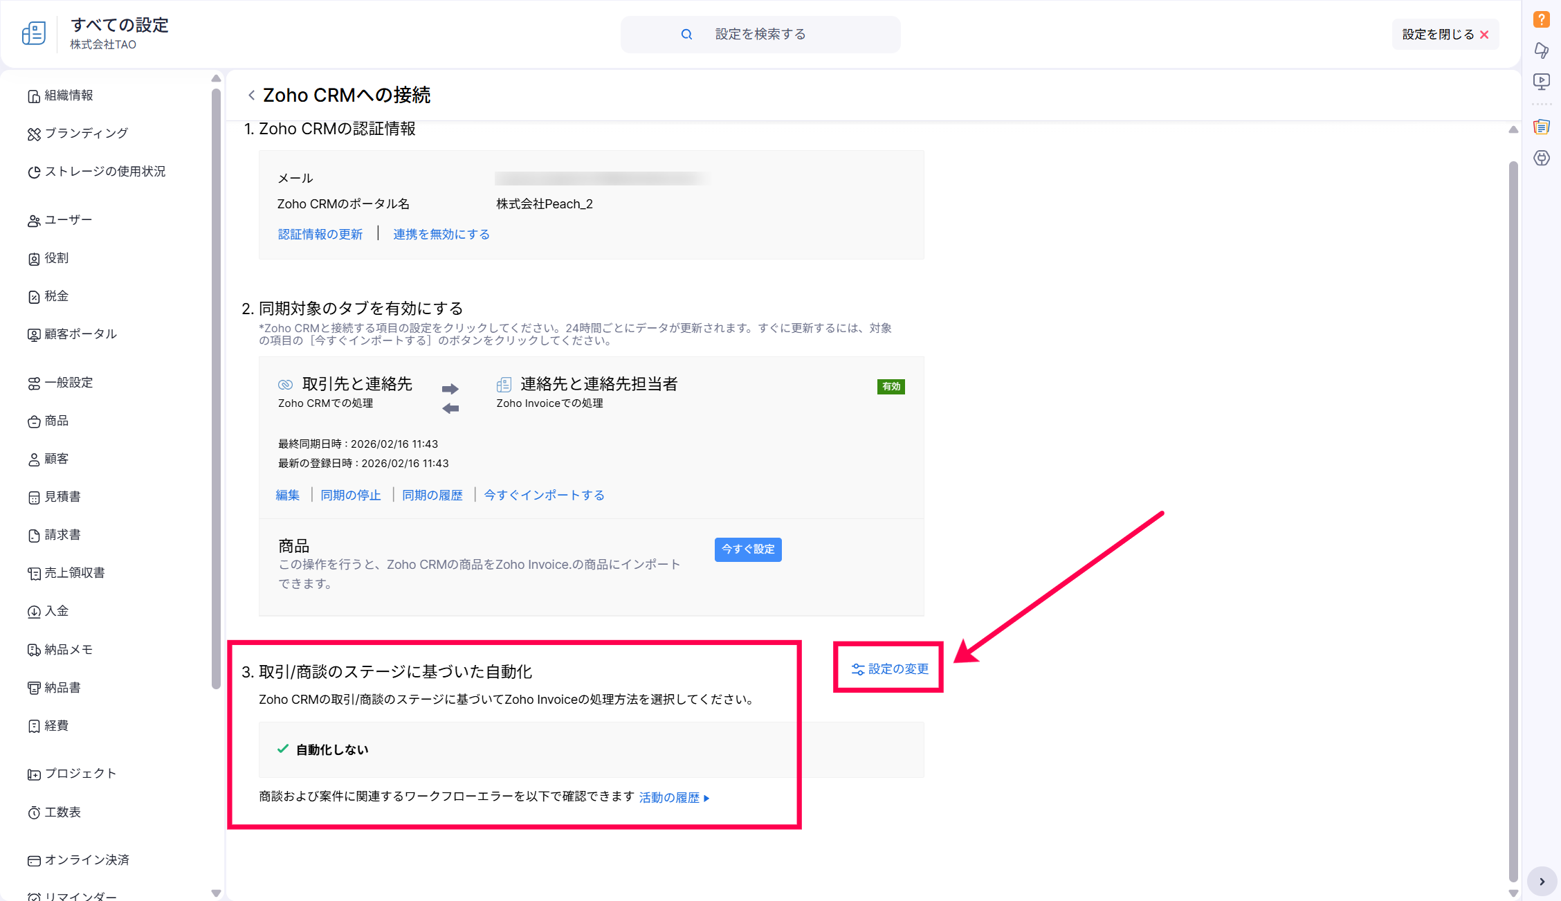Open 組織情報 in the settings sidebar
This screenshot has height=901, width=1561.
tap(69, 95)
